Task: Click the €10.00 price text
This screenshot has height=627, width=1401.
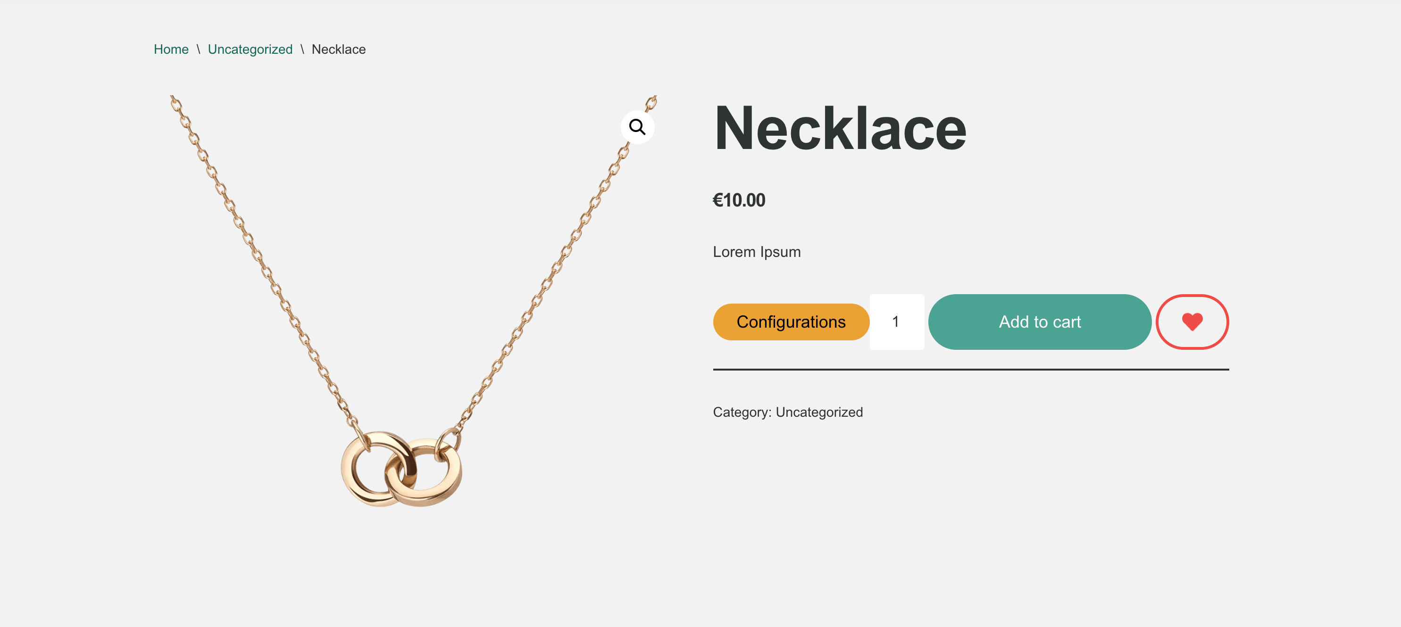Action: 739,200
